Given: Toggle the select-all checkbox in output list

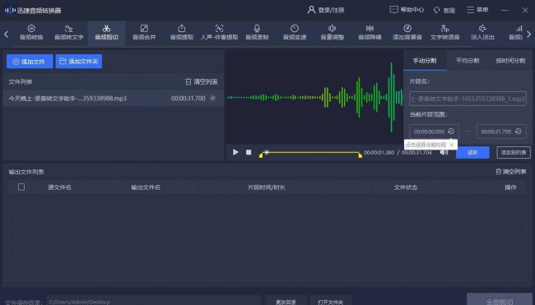Looking at the screenshot, I should 21,187.
